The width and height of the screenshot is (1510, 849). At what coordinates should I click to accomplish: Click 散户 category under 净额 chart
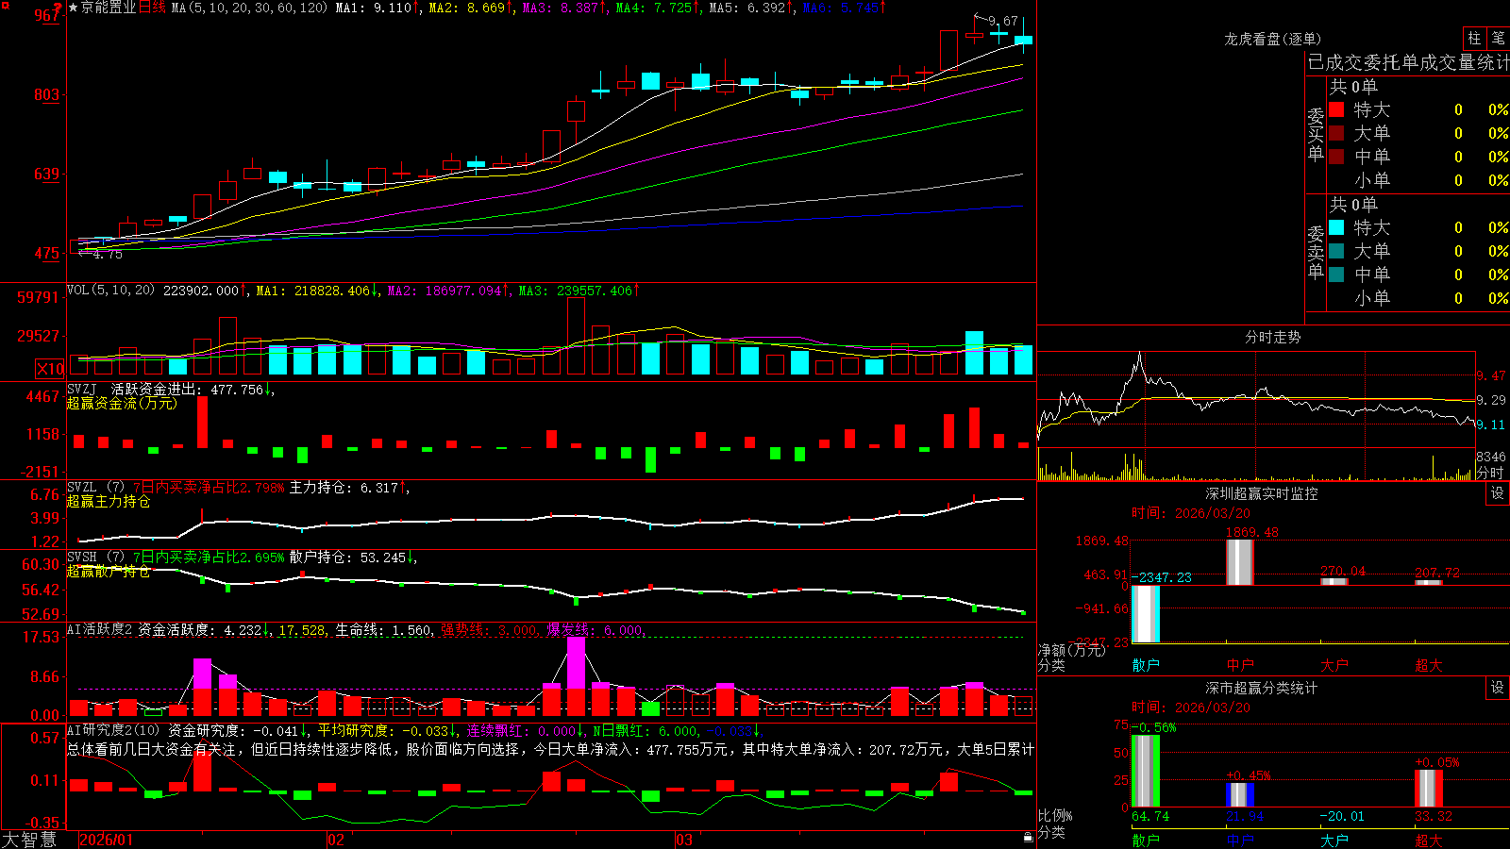coord(1146,665)
